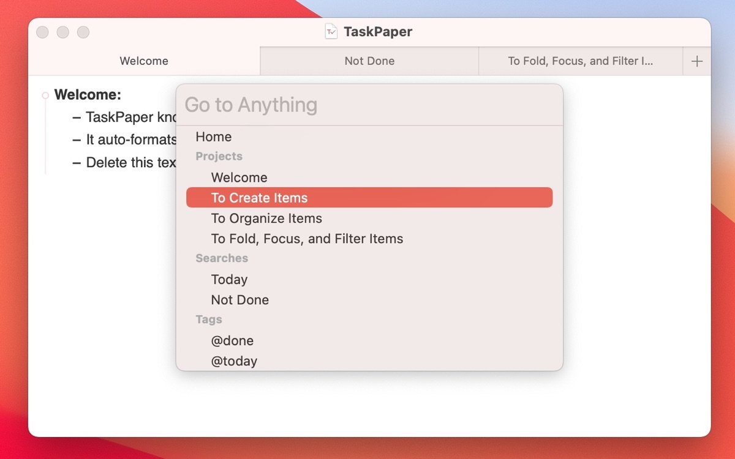Switch to the Not Done tab

(369, 61)
